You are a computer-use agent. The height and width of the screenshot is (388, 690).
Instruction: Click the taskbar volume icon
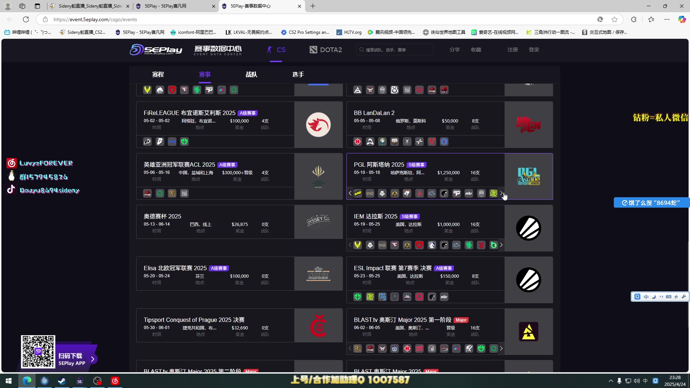pos(637,381)
